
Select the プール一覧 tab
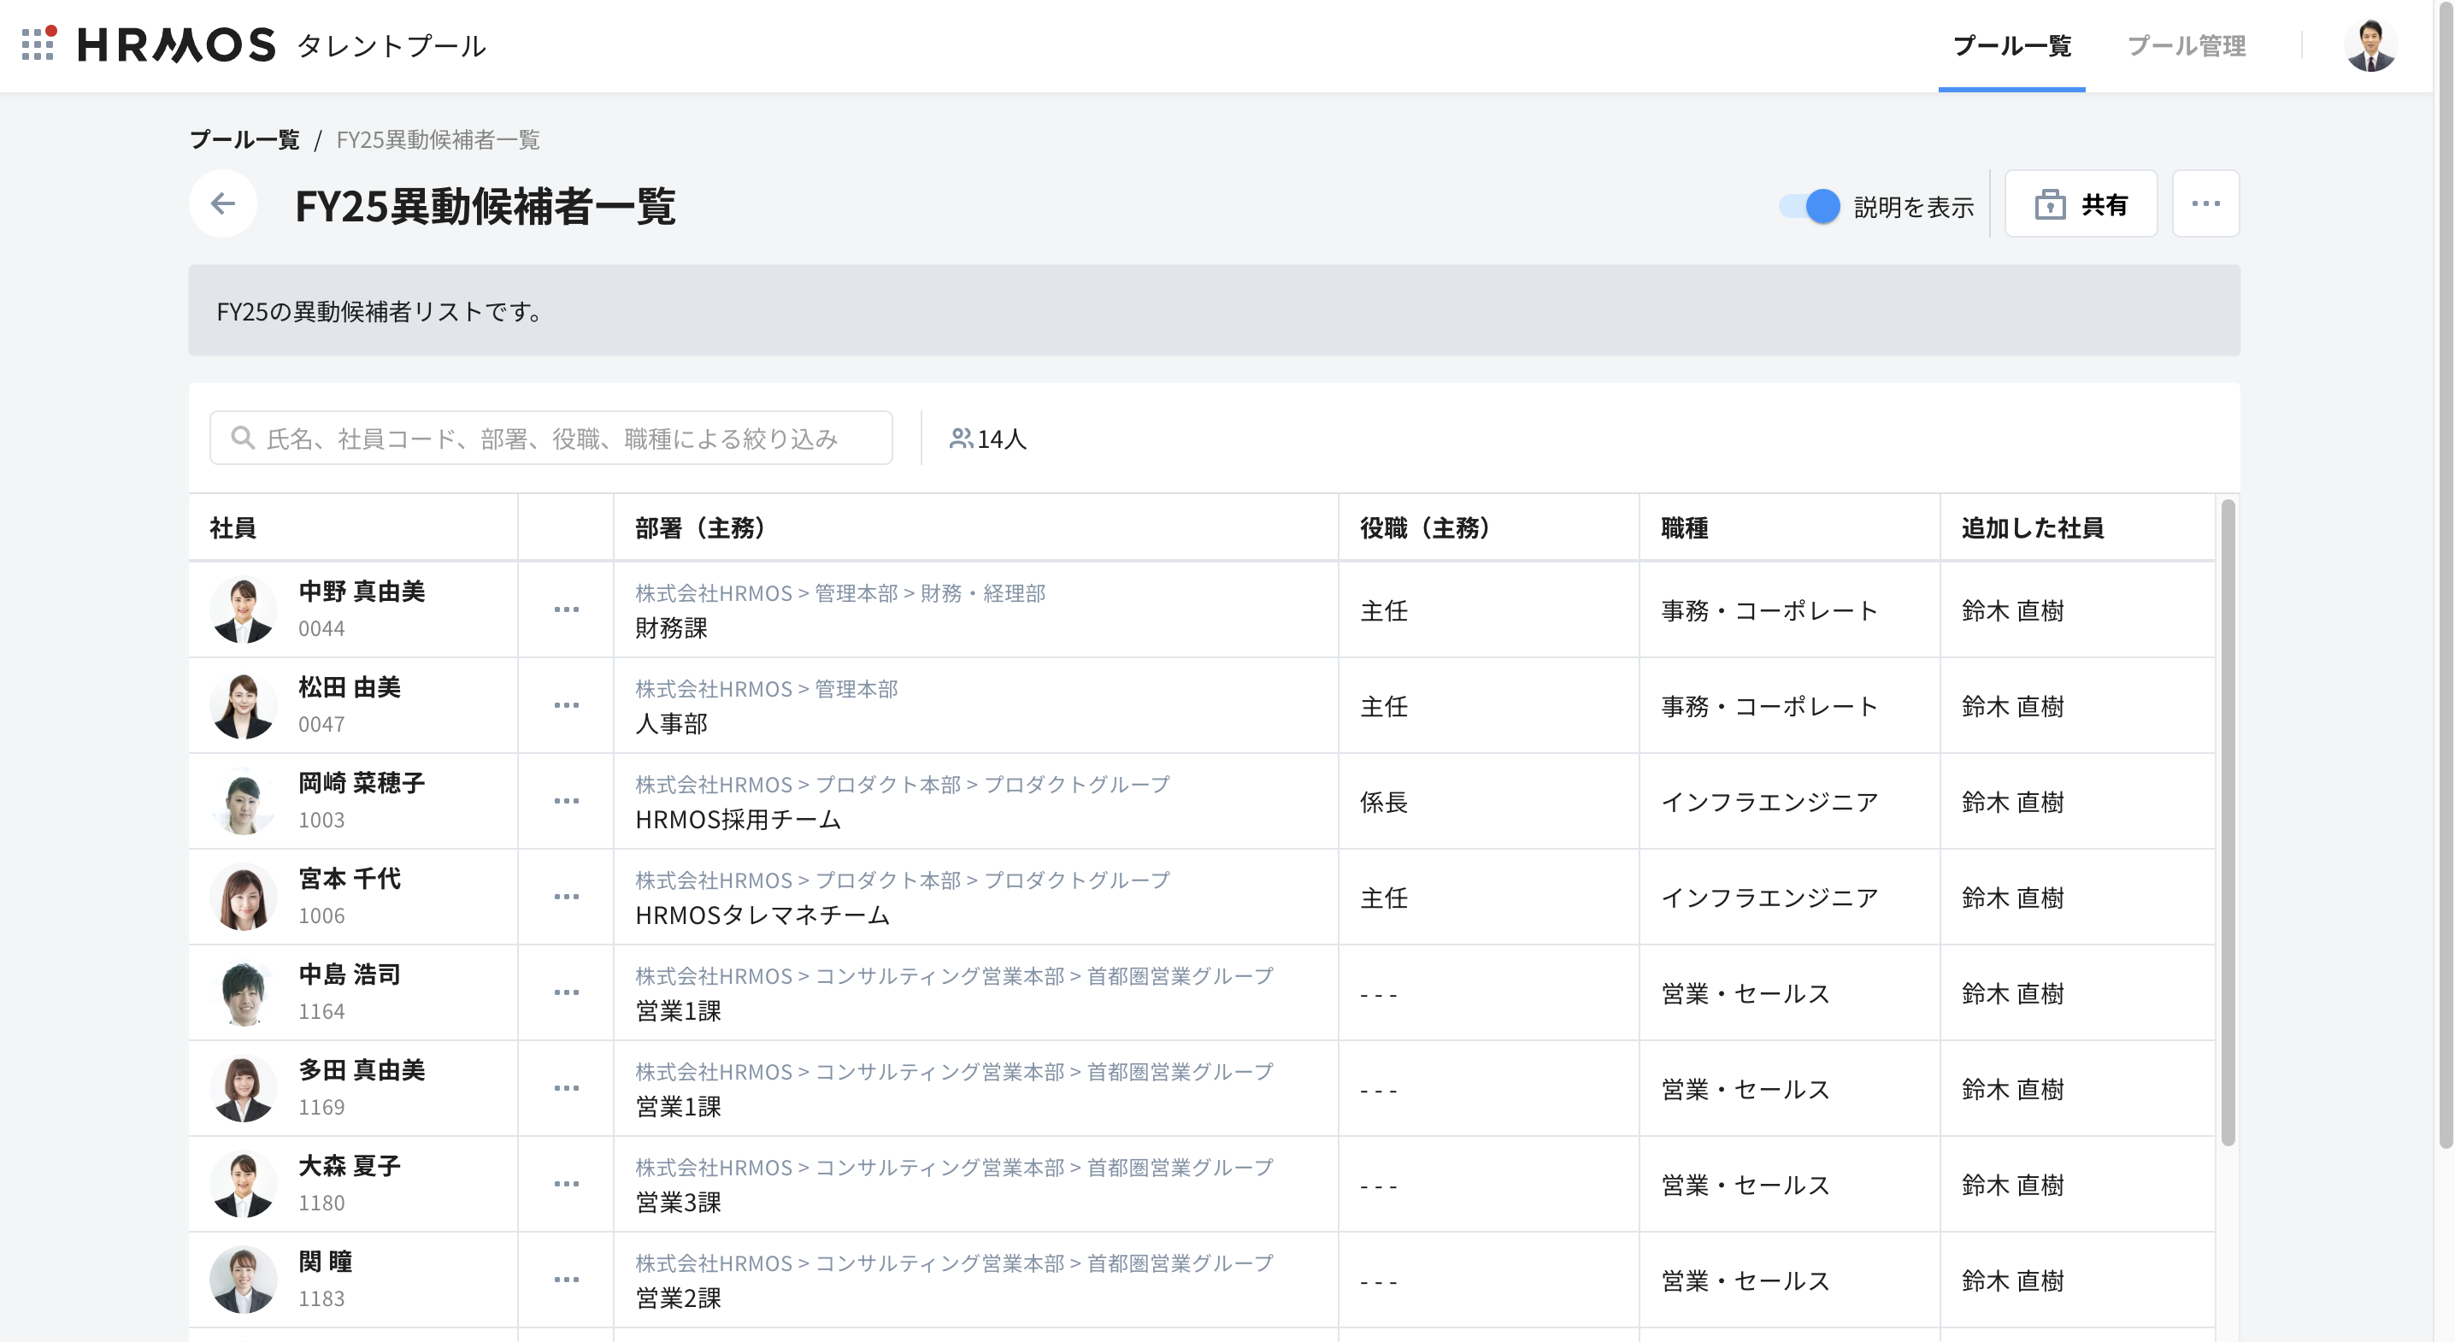pyautogui.click(x=2012, y=46)
